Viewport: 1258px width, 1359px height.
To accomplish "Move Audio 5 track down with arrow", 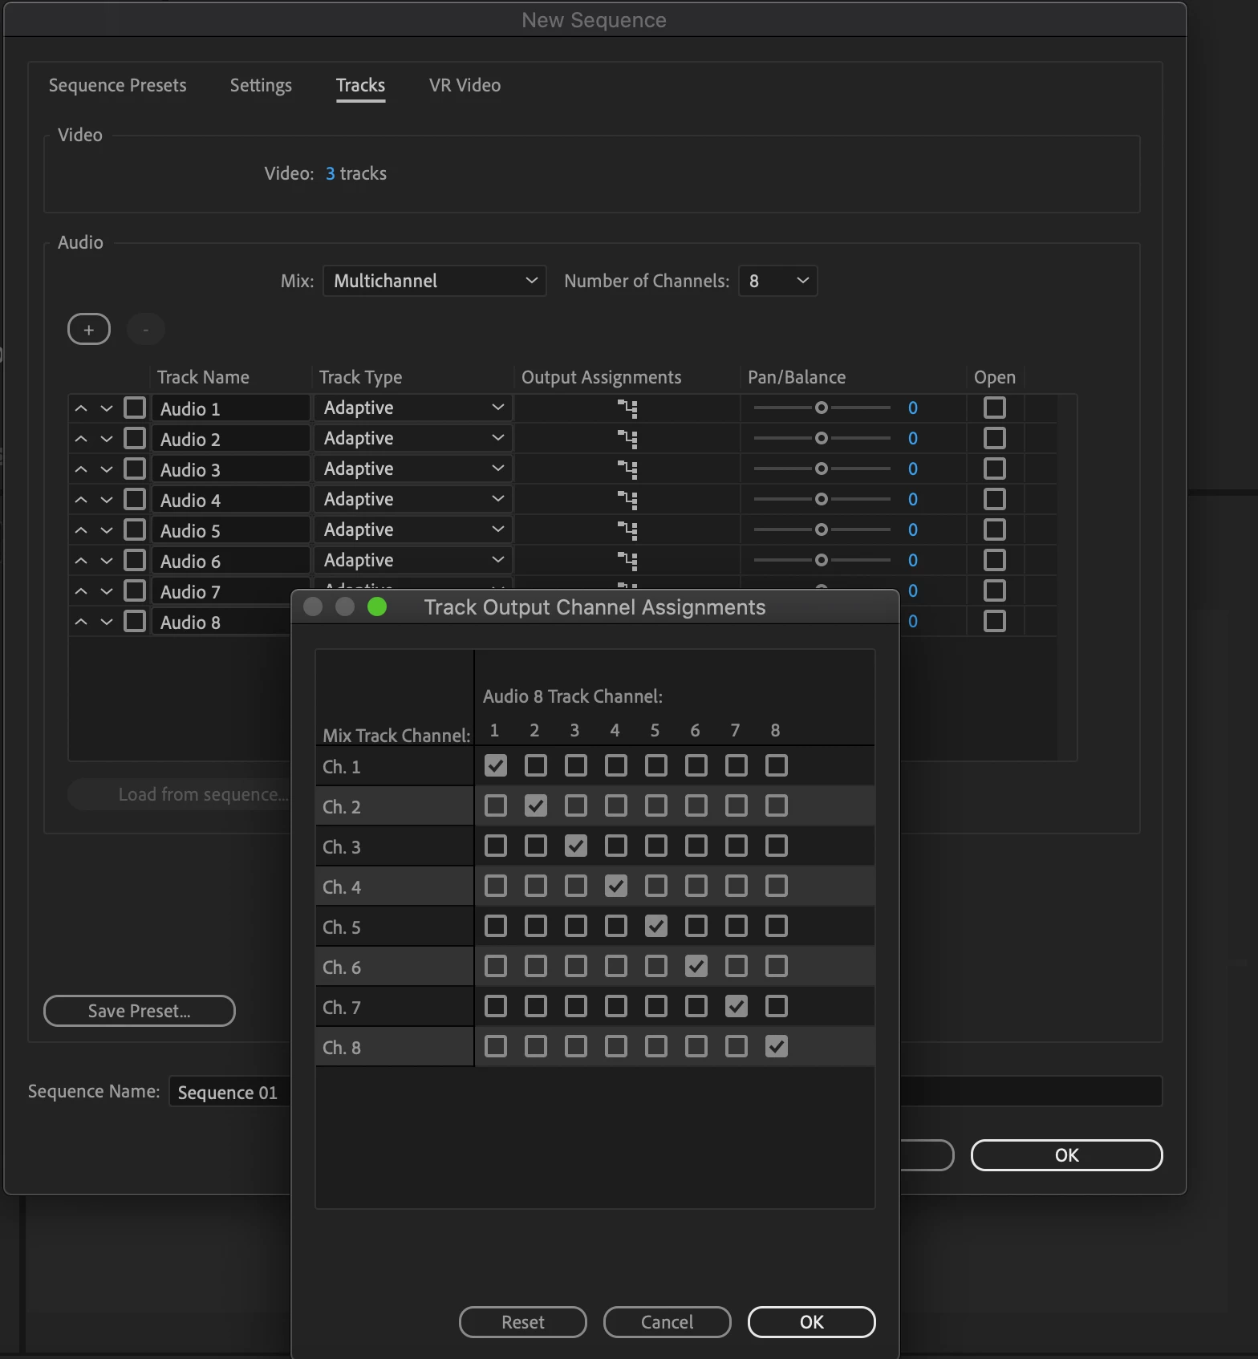I will (x=107, y=530).
